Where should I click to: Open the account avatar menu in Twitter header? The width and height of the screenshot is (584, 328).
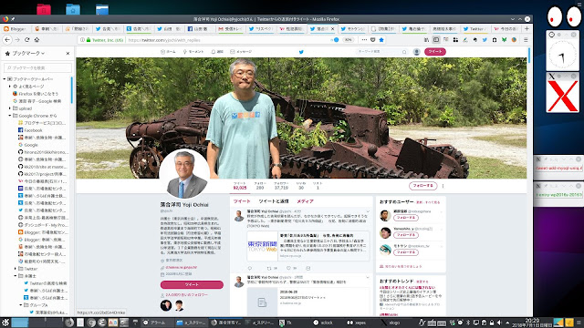point(417,52)
